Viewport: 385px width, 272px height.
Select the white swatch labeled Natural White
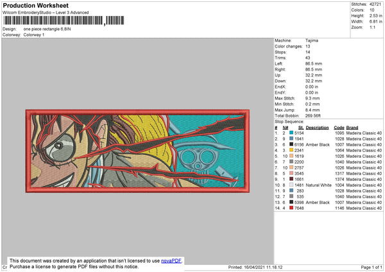pyautogui.click(x=291, y=185)
